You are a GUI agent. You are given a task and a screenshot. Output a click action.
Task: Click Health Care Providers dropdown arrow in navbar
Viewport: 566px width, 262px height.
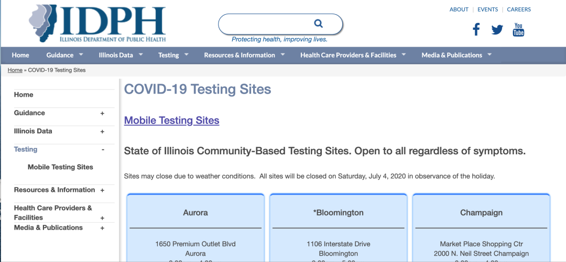[x=404, y=54]
